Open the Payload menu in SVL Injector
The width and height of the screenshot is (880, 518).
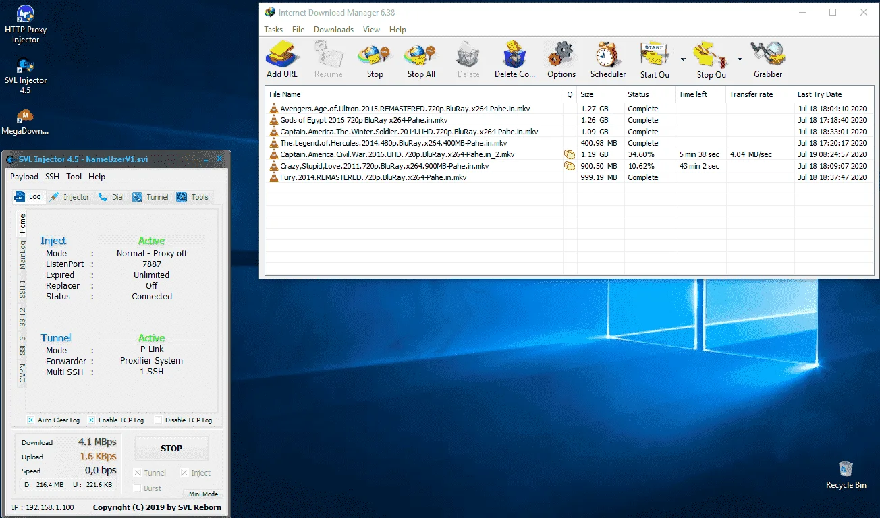(x=24, y=177)
